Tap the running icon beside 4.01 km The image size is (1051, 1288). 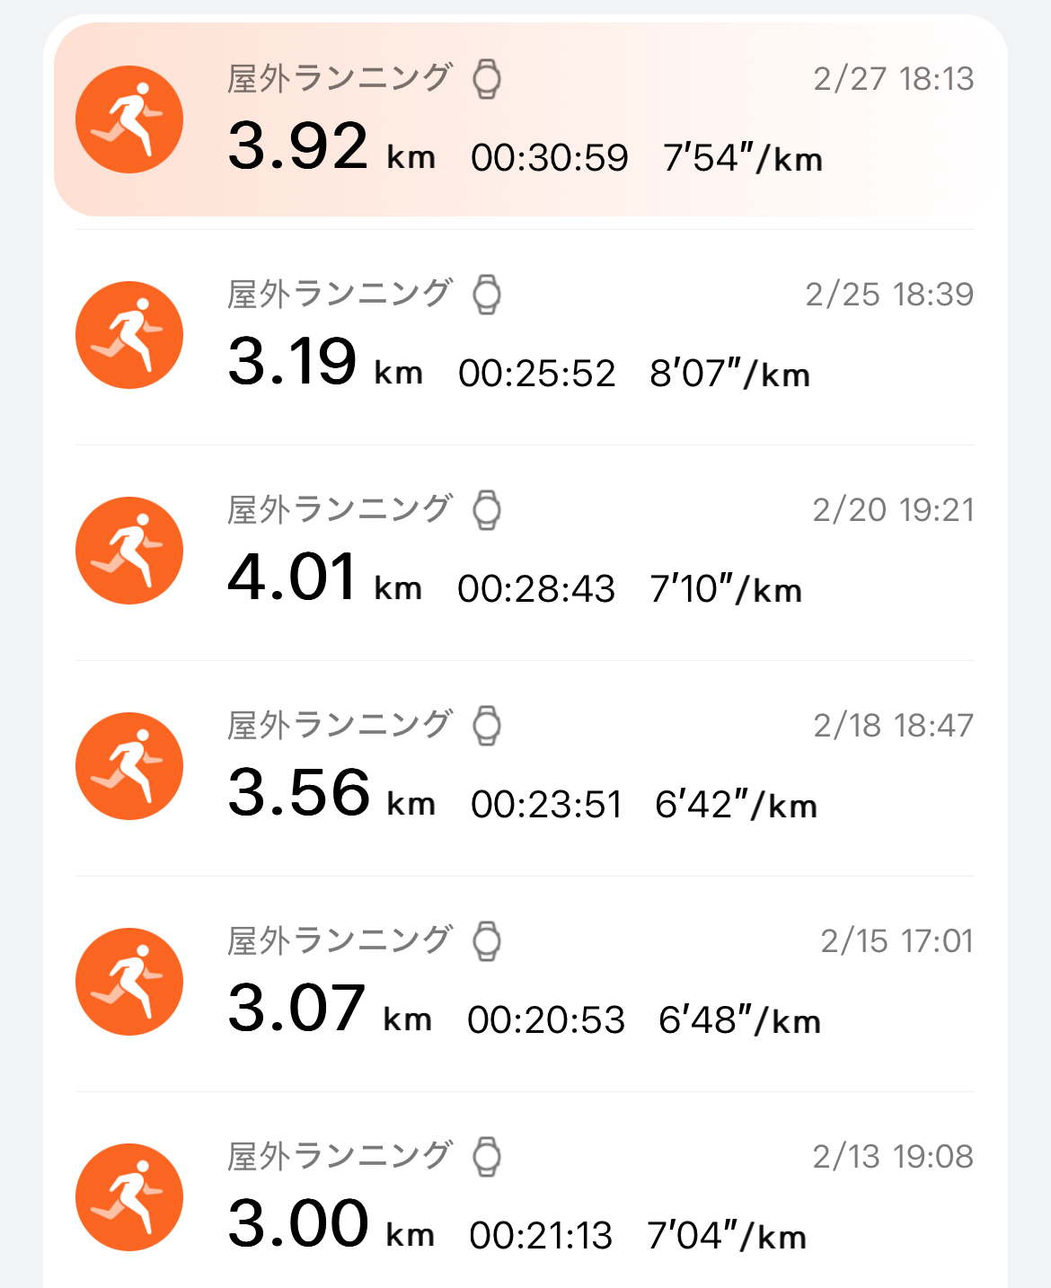click(129, 551)
